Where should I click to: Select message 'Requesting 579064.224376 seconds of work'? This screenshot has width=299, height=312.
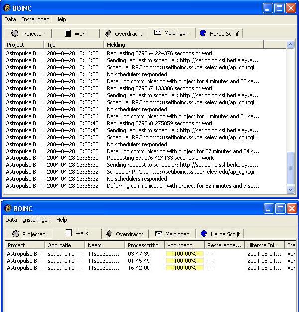pyautogui.click(x=160, y=53)
